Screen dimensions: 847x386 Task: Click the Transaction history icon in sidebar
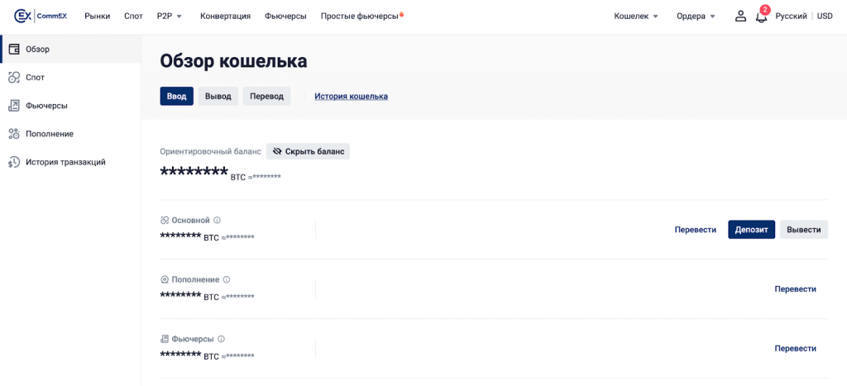click(x=14, y=162)
